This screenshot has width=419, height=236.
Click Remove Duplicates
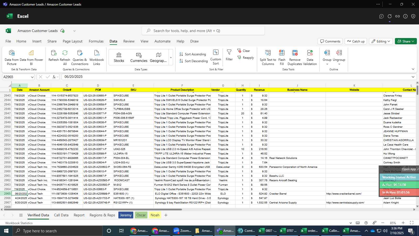[x=295, y=58]
